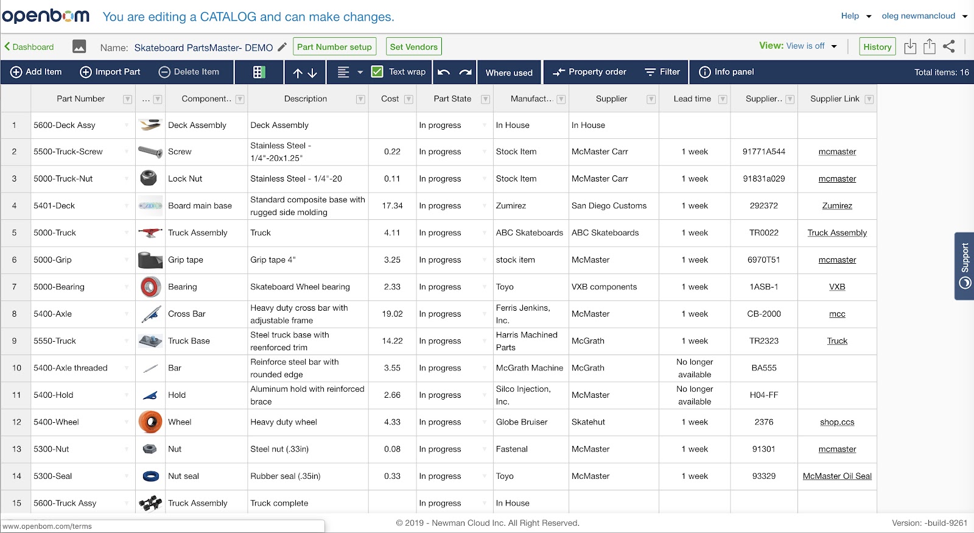
Task: Click the cost value 19.02
Action: click(x=392, y=314)
